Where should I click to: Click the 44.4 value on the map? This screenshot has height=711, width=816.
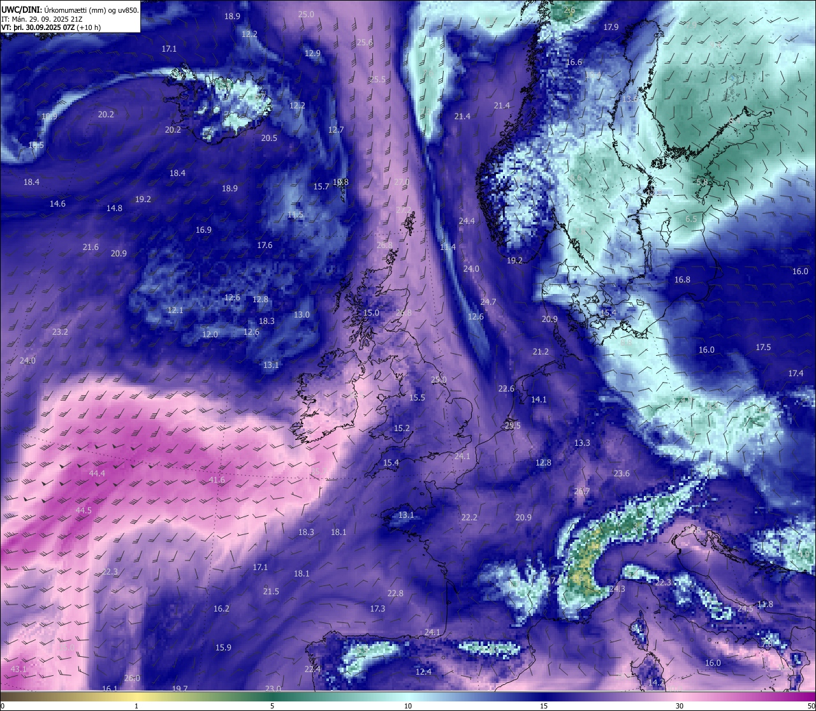(97, 473)
